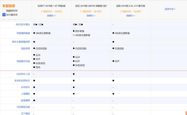Click 陡坡缓降 dot in 哈弗F7 column
Screen dimensions: 187x115
coord(34,100)
